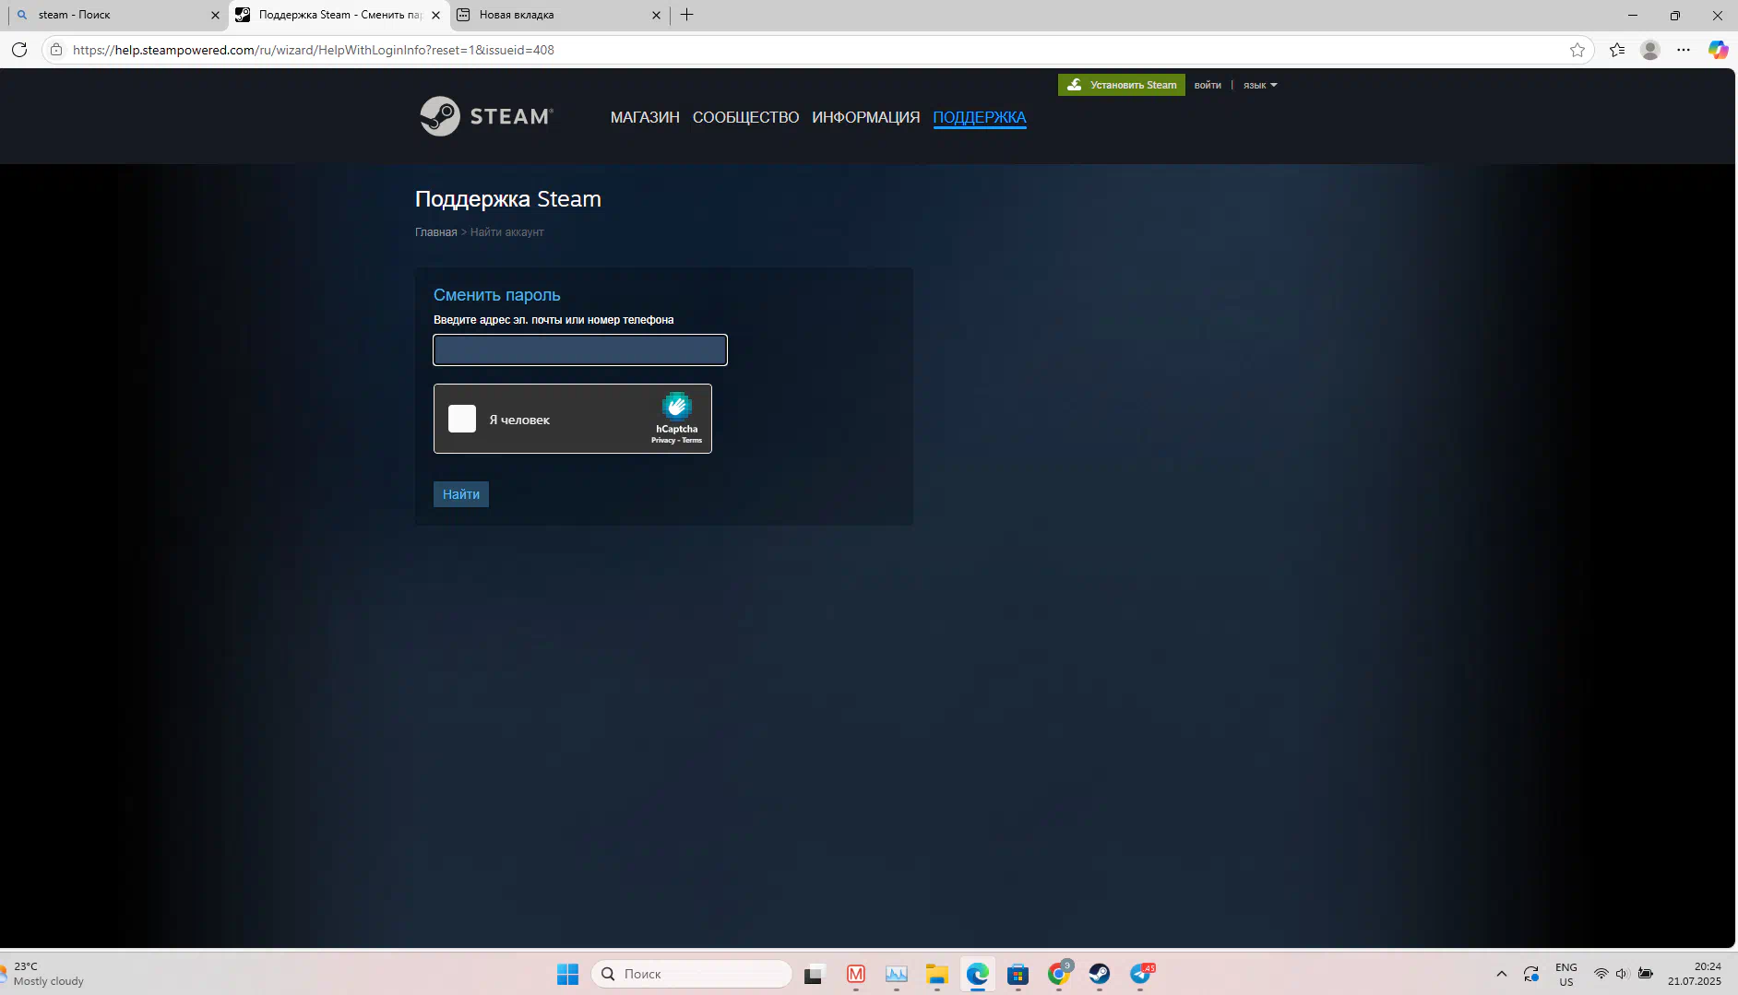1738x995 pixels.
Task: Open the weather widget showing 23°C
Action: pos(44,974)
